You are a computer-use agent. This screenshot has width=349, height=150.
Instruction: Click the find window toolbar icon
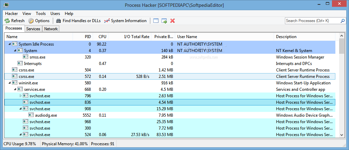pos(156,21)
